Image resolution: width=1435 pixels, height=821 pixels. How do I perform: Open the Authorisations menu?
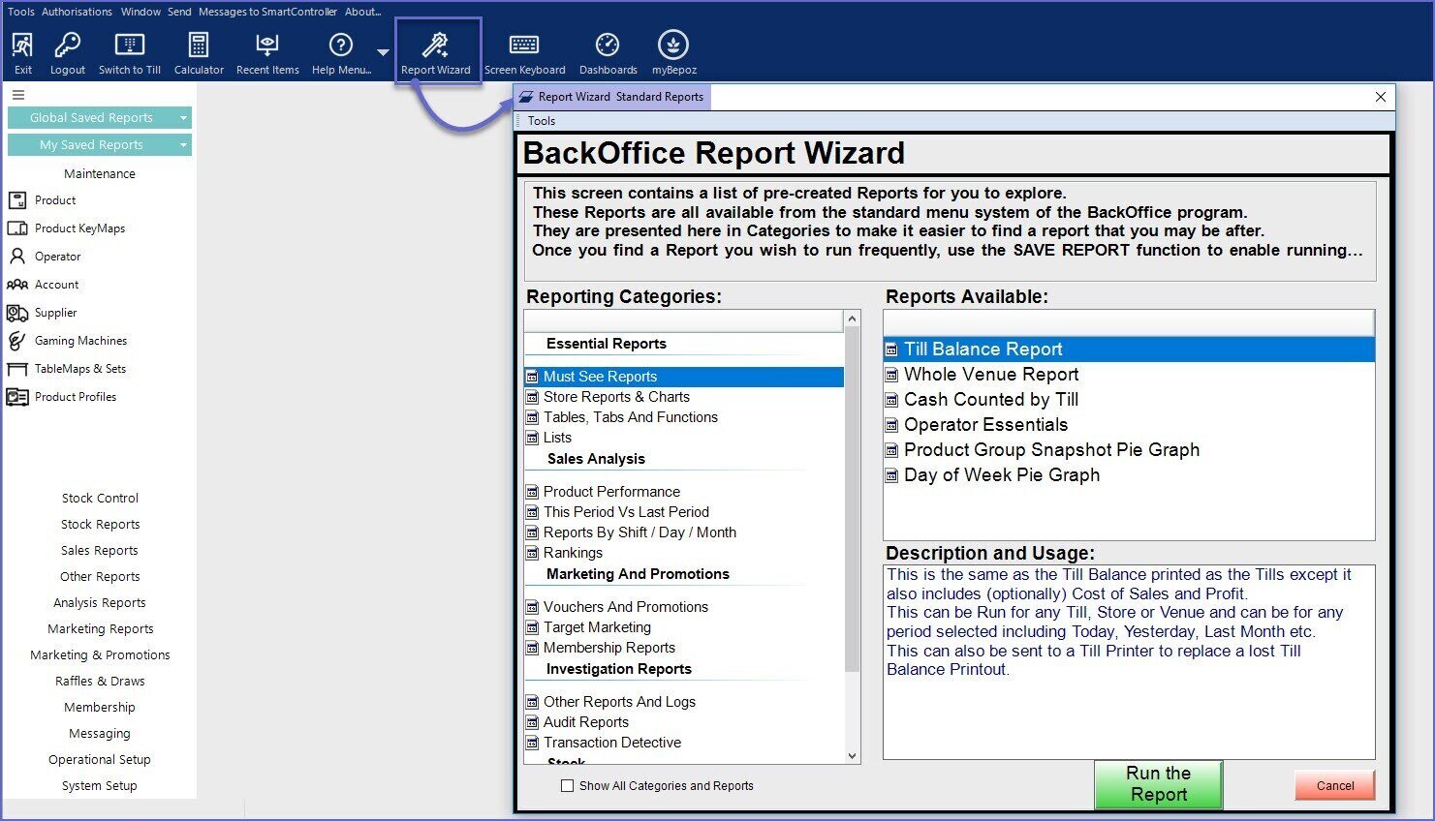click(x=77, y=12)
